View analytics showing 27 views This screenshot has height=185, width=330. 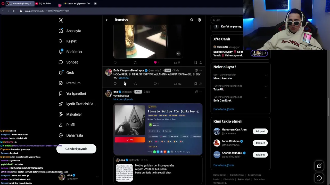(177, 62)
